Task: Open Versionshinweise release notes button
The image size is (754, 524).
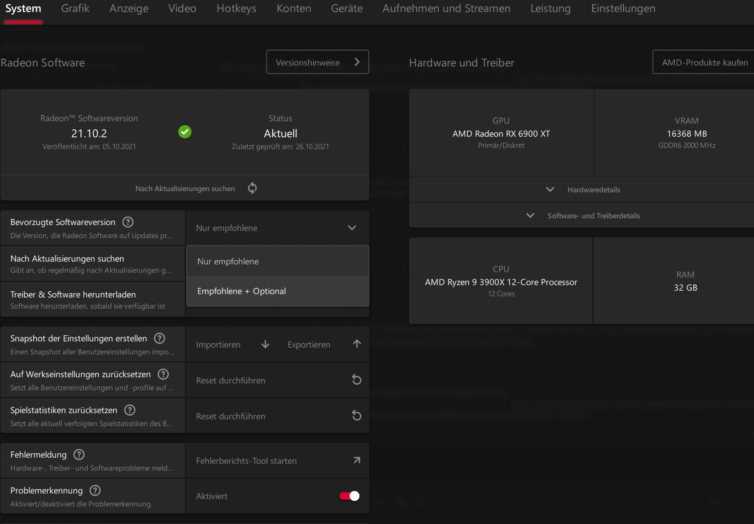Action: (x=317, y=62)
